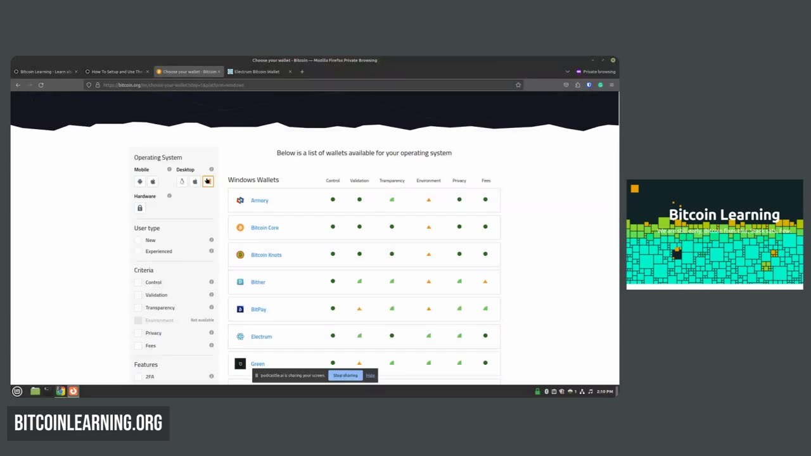Screen dimensions: 811x456
Task: Click the BitPay wallet logo
Action: coord(240,309)
